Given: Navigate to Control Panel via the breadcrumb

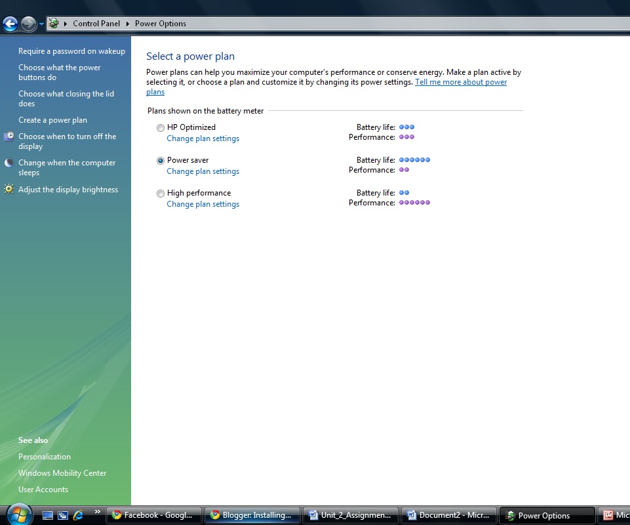Looking at the screenshot, I should pos(96,23).
